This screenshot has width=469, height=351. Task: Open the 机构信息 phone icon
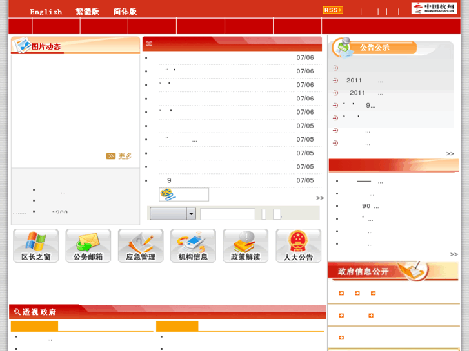[x=193, y=245]
